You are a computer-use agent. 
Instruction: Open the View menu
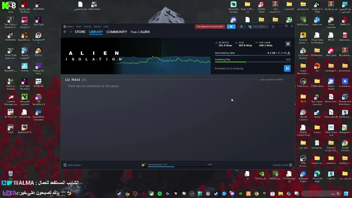pos(79,27)
